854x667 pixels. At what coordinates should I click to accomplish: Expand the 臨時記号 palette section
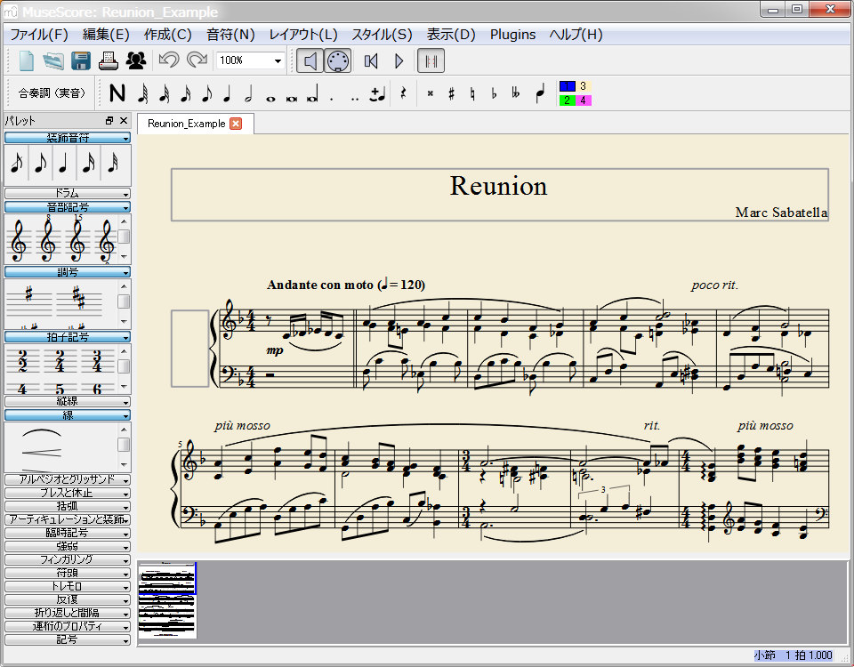coord(68,533)
